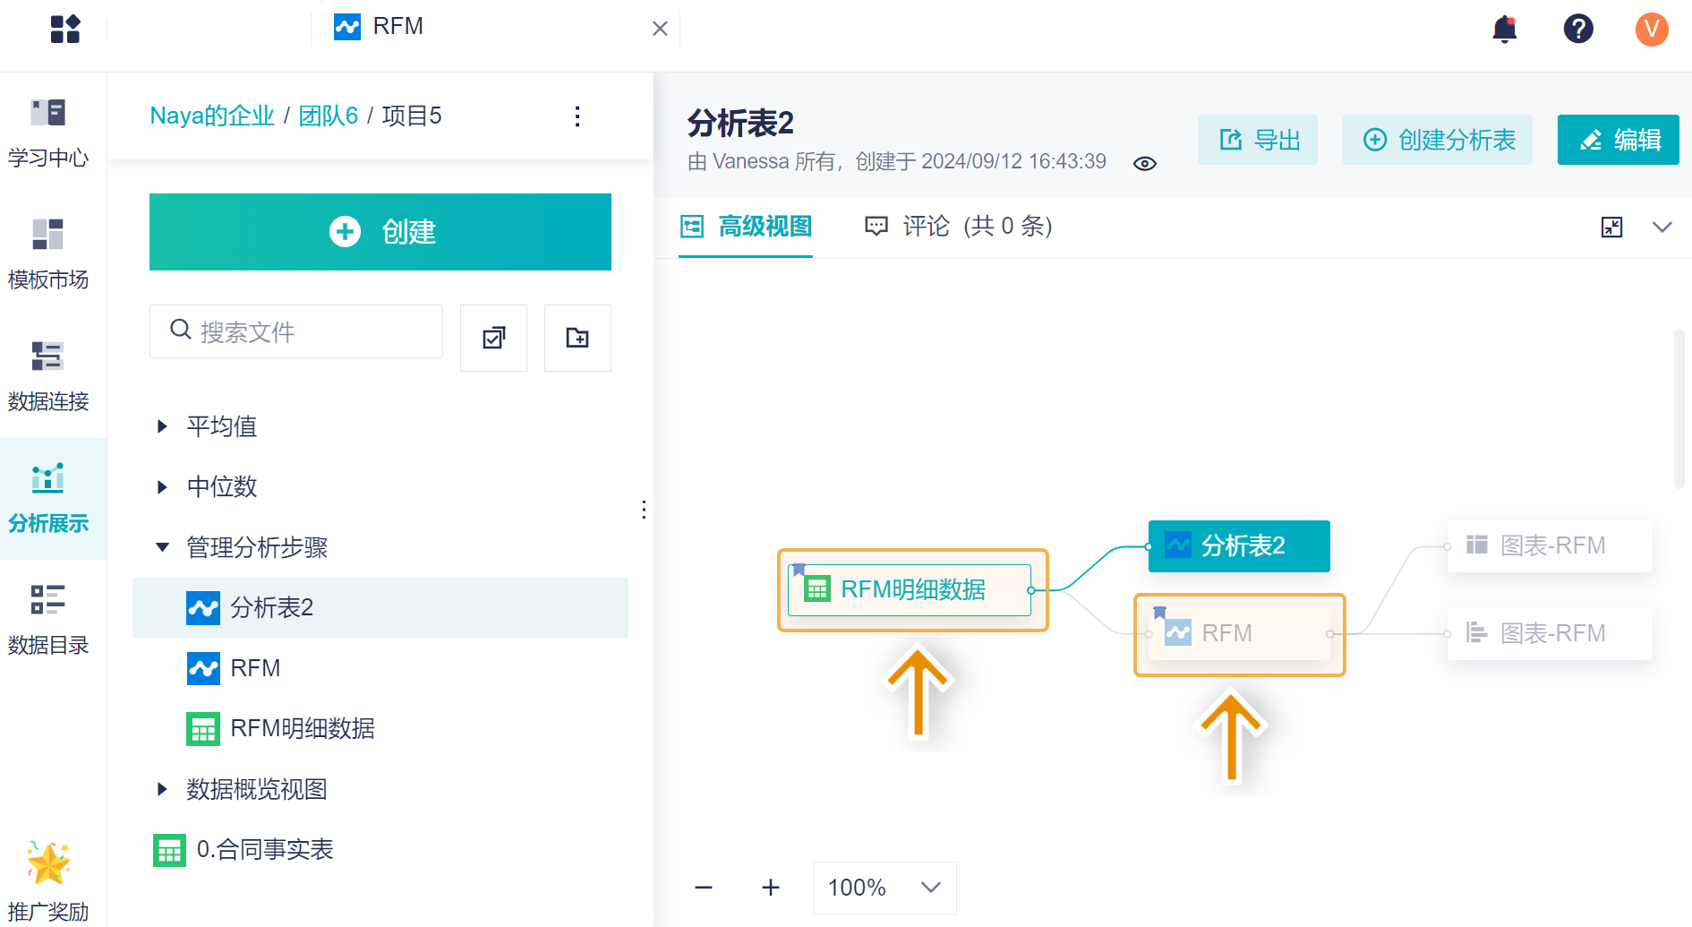The height and width of the screenshot is (927, 1692).
Task: Click the 导出 export button
Action: pos(1258,140)
